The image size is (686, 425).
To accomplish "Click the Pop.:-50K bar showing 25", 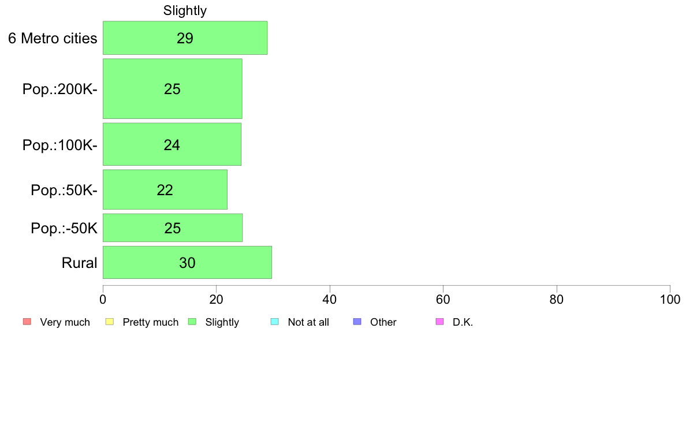I will point(173,228).
